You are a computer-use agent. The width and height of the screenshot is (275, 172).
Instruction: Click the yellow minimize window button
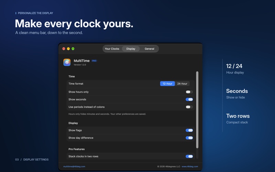[68, 49]
